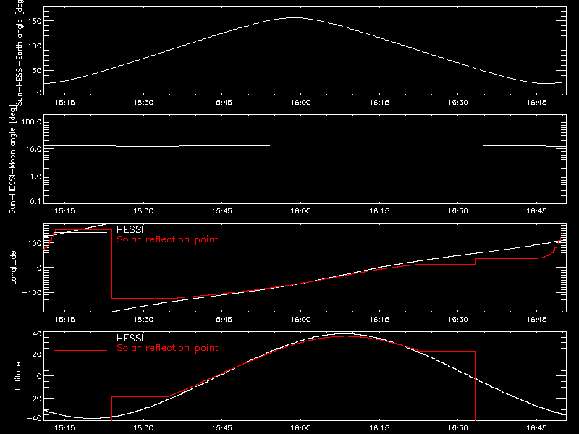Select 15:30 time label under Latitude plot
The image size is (579, 434).
(x=143, y=428)
